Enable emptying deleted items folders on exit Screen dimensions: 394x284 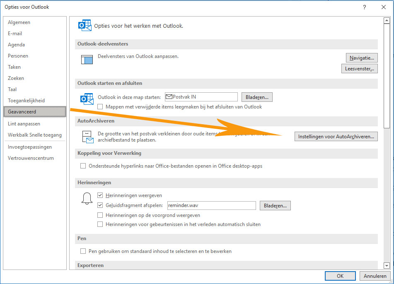(x=100, y=107)
